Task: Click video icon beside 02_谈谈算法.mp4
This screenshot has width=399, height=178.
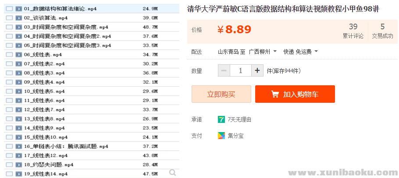Action: tap(19, 18)
